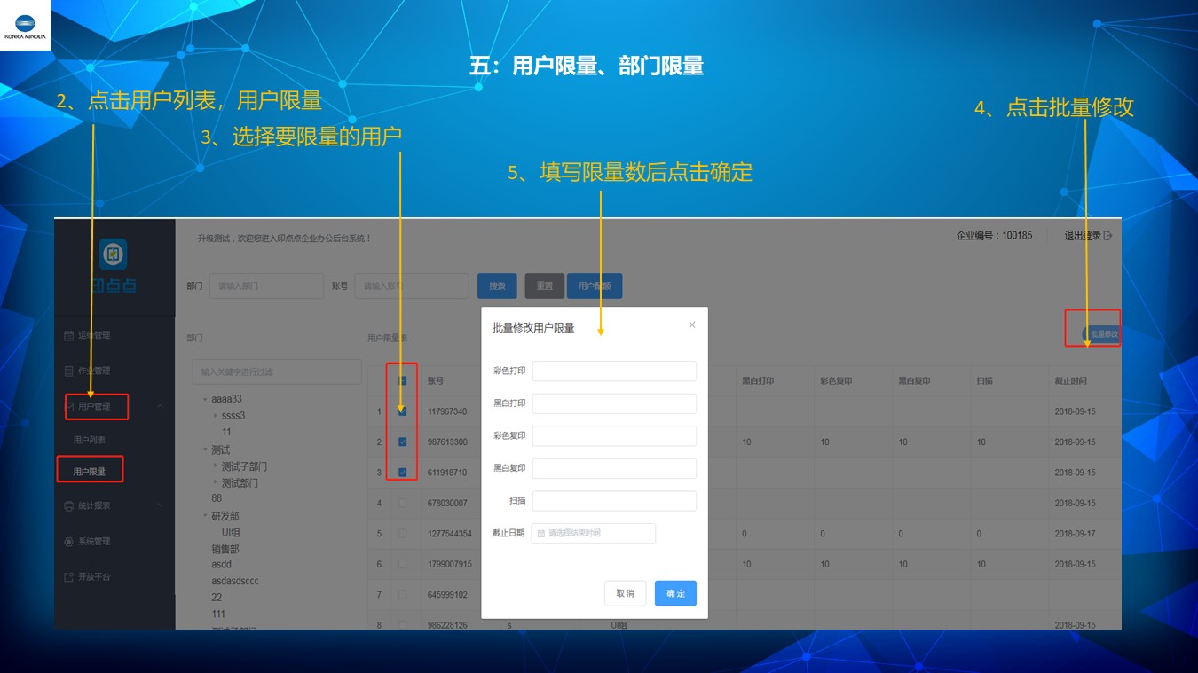Click the 开放平台 sidebar icon
This screenshot has width=1198, height=673.
(x=69, y=577)
